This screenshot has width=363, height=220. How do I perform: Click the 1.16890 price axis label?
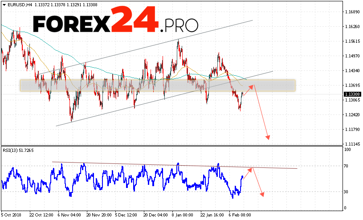(352, 12)
